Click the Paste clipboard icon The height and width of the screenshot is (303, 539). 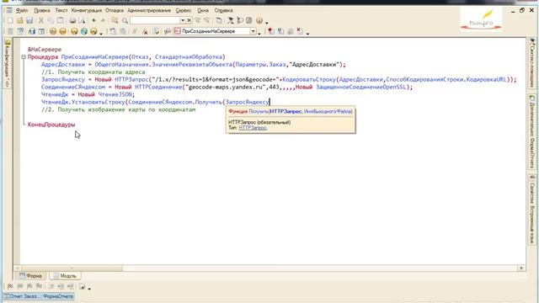pos(60,20)
